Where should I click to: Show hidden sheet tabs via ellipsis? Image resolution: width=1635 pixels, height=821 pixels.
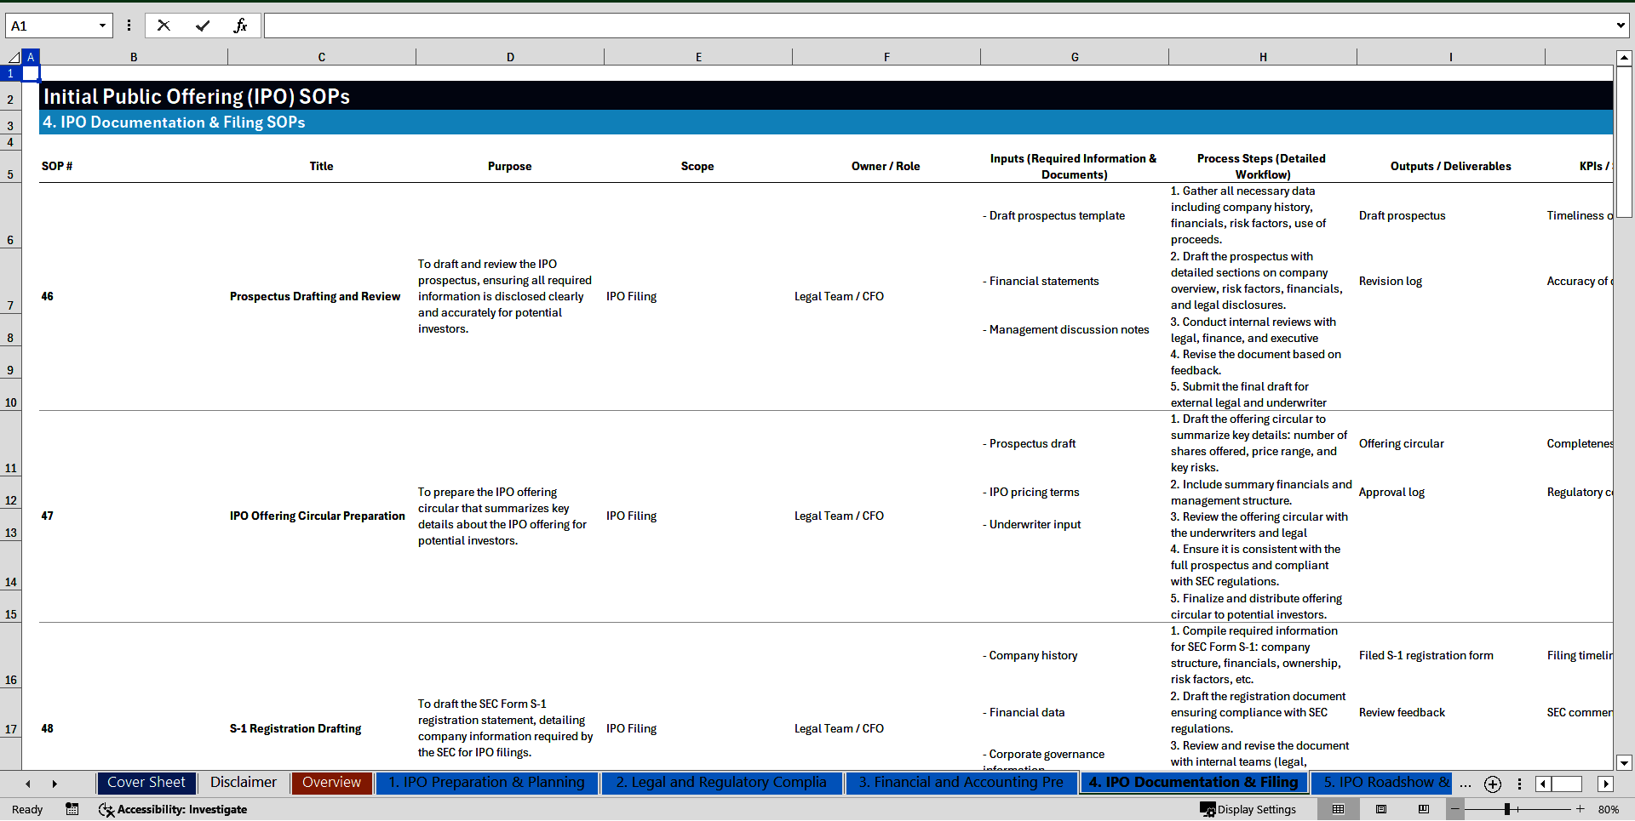coord(1465,784)
